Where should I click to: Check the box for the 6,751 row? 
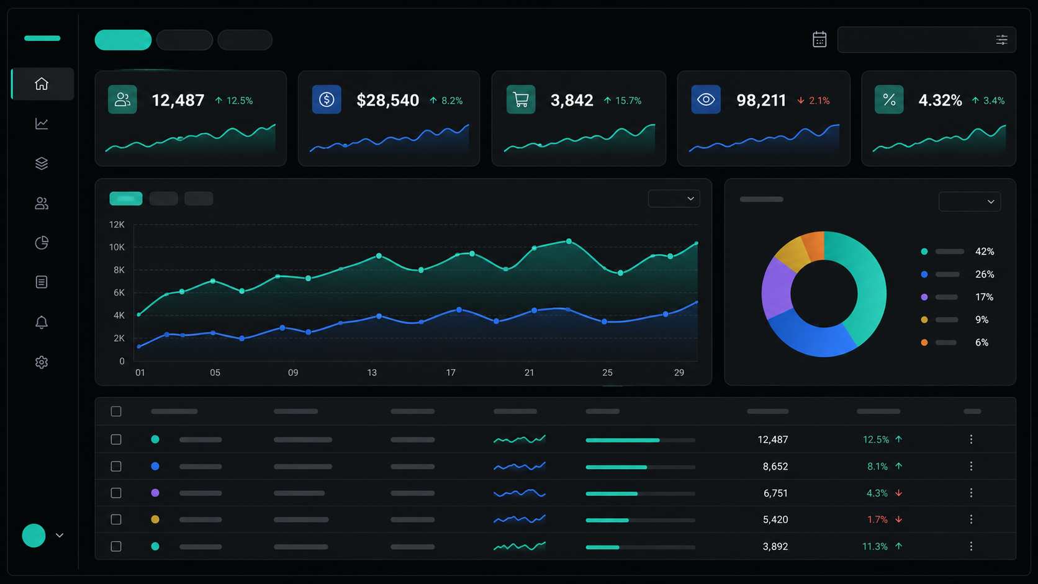[x=116, y=493]
